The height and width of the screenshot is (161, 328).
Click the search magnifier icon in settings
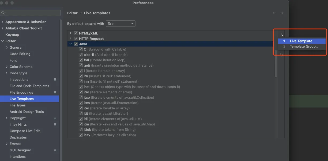click(3, 13)
